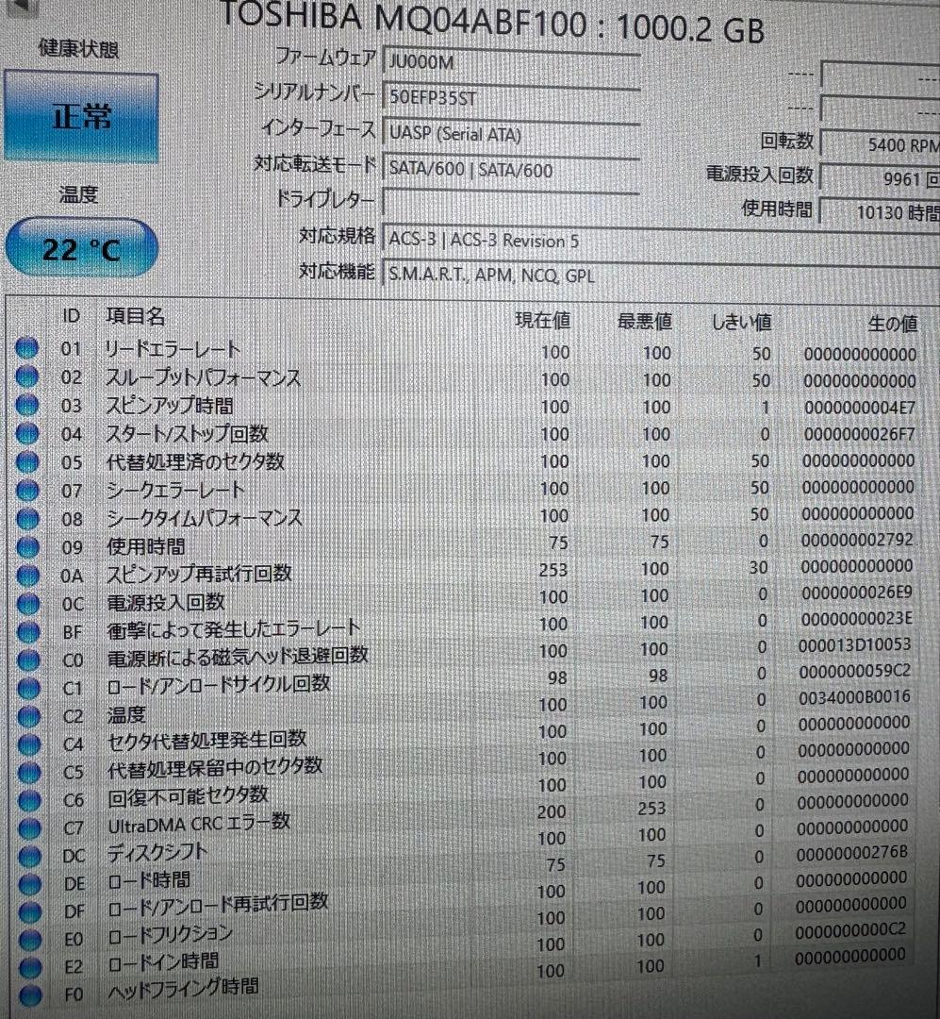
Task: Click raw value 0000000026F7
Action: click(859, 434)
